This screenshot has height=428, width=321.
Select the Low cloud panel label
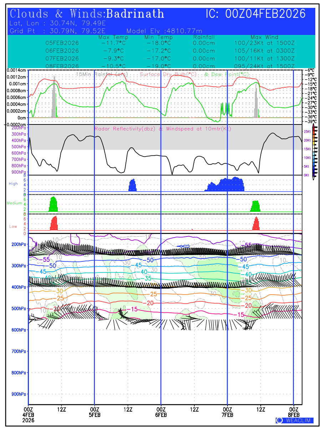click(x=13, y=226)
